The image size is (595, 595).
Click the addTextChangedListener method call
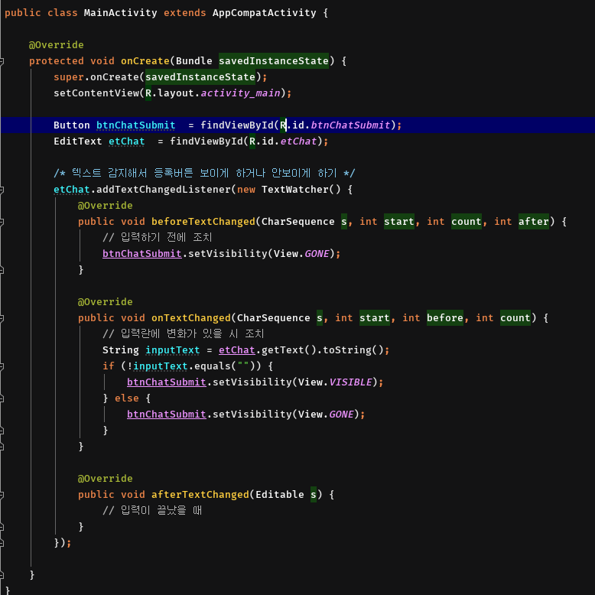pyautogui.click(x=163, y=190)
